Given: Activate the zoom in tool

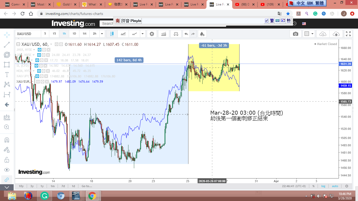Looking at the screenshot, I should (x=7, y=127).
